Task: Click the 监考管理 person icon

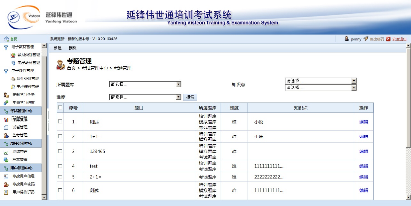Action: pyautogui.click(x=6, y=135)
